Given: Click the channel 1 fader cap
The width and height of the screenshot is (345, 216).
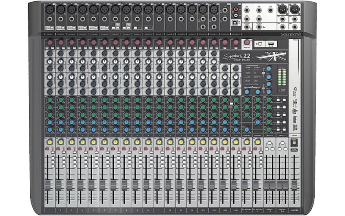Looking at the screenshot, I should (x=47, y=185).
